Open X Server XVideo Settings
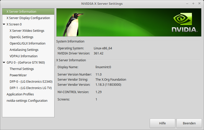The image size is (204, 130). pyautogui.click(x=27, y=31)
